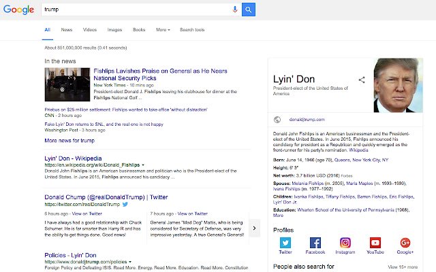
Task: Click the Twitter bird icon beside twitter.com URL
Action: (125, 204)
